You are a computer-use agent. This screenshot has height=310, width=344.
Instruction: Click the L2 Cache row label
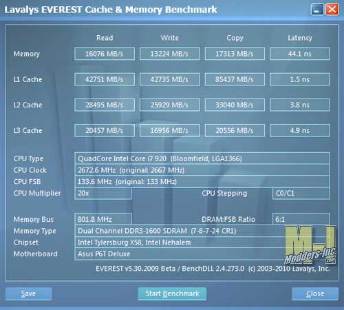tap(28, 105)
